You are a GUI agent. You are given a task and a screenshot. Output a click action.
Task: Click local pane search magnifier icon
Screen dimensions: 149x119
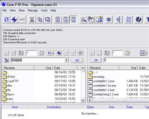[6, 53]
